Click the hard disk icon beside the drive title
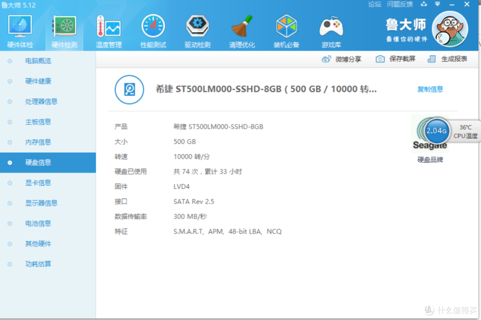The width and height of the screenshot is (481, 320). (x=129, y=89)
